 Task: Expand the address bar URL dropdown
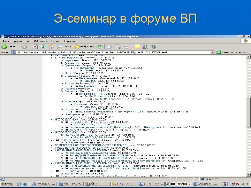(212, 52)
